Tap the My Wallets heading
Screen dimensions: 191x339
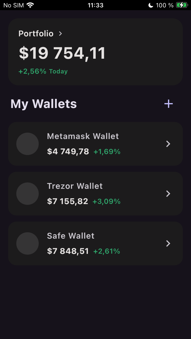44,104
